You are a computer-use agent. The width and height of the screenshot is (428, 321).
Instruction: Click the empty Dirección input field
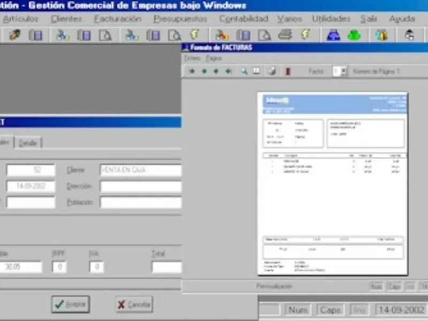(x=141, y=186)
